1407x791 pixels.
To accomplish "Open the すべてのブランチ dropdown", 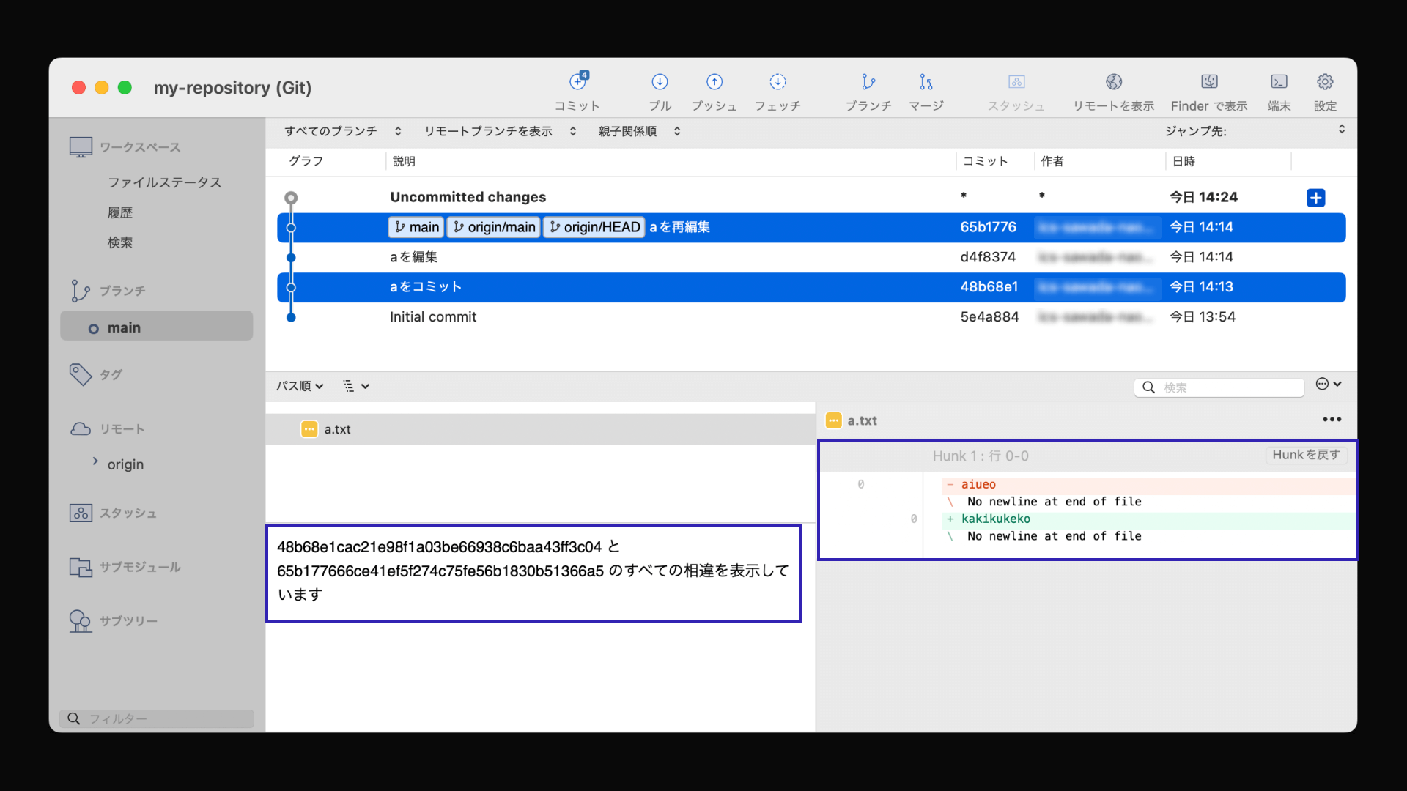I will tap(343, 131).
